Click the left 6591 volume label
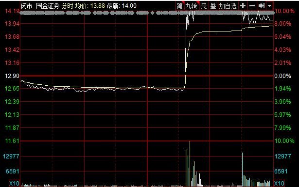The width and height of the screenshot is (299, 187). 13,171
